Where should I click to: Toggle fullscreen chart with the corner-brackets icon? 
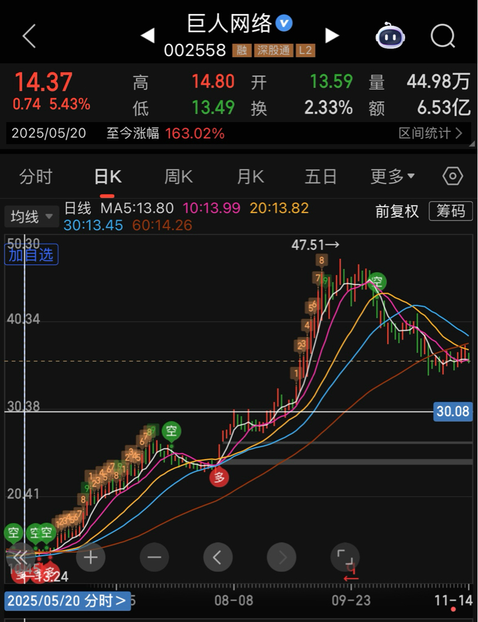click(345, 557)
